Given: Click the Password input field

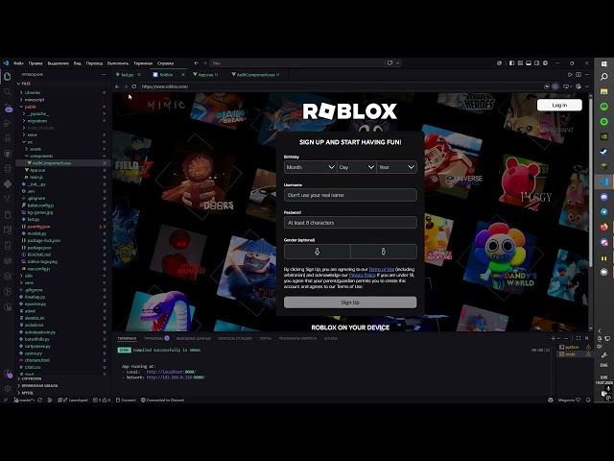Looking at the screenshot, I should [350, 223].
